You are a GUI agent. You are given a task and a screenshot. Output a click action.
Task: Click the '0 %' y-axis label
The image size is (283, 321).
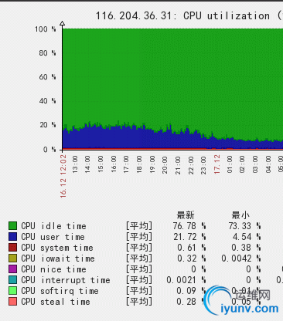click(x=49, y=150)
